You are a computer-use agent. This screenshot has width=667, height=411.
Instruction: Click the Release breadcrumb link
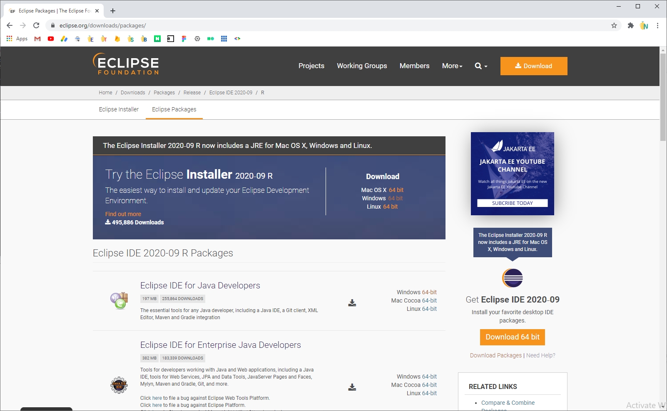[x=192, y=93]
